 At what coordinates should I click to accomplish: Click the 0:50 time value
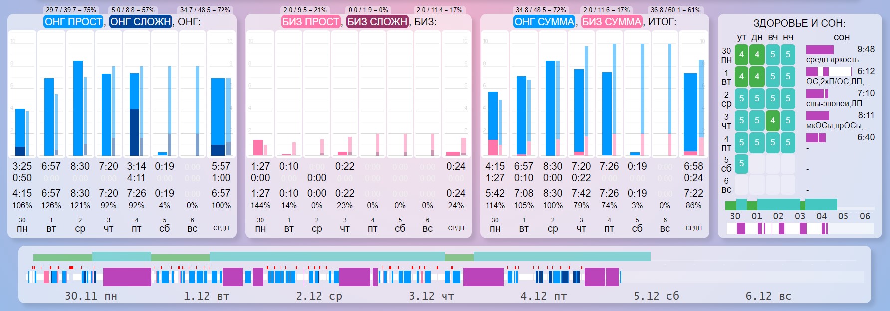click(x=22, y=178)
